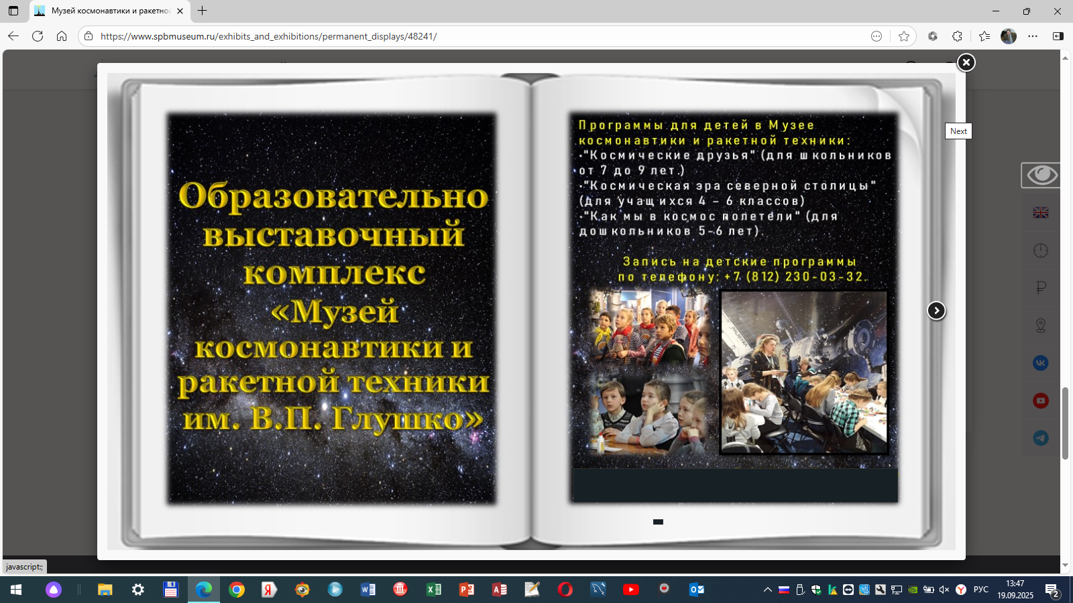
Task: Toggle visually impaired eye mode
Action: pyautogui.click(x=1041, y=176)
